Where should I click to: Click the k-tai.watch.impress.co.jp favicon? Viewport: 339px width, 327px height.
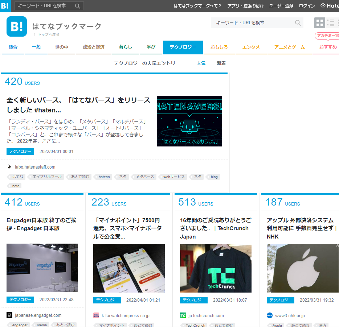coord(96,315)
